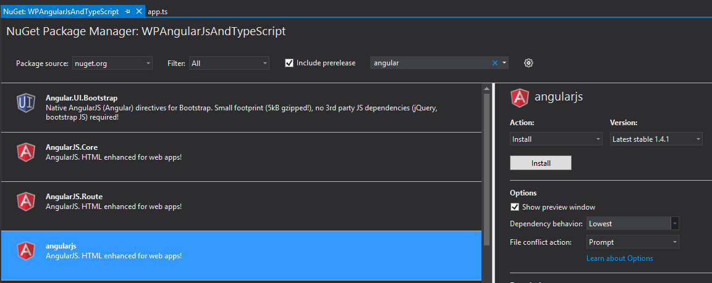This screenshot has height=283, width=712.
Task: Click the selected angularjs package icon in list
Action: [x=25, y=250]
